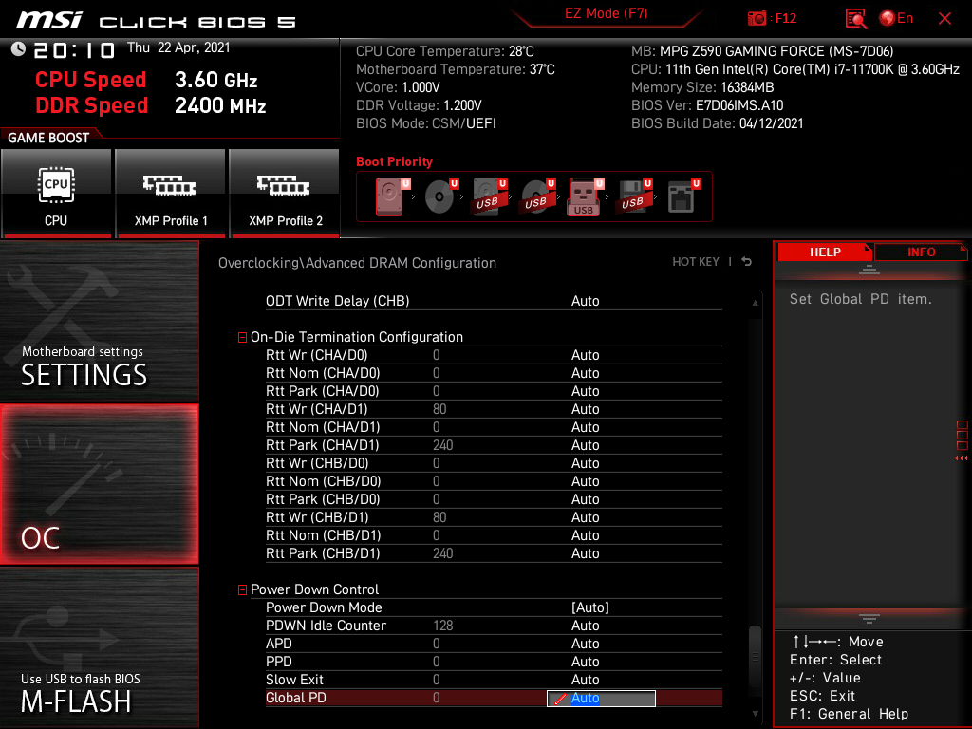Screen dimensions: 972x729
Task: Switch to the HELP tab
Action: coord(825,252)
